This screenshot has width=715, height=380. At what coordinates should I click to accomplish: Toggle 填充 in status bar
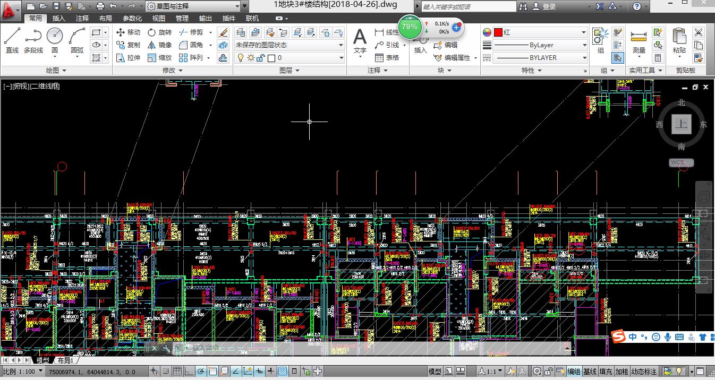[606, 372]
